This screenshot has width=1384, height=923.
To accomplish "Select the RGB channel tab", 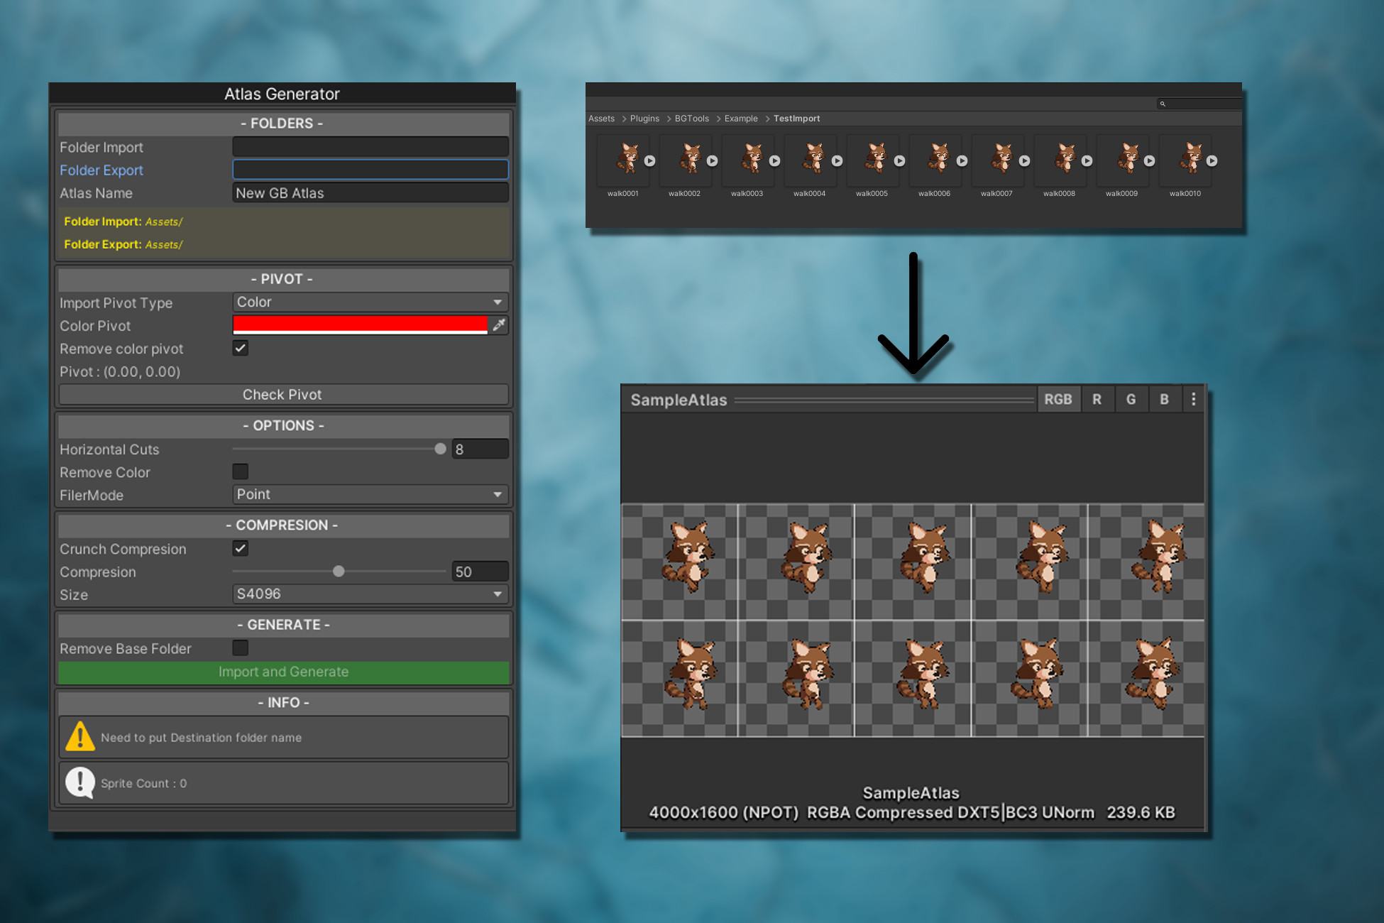I will click(1058, 399).
